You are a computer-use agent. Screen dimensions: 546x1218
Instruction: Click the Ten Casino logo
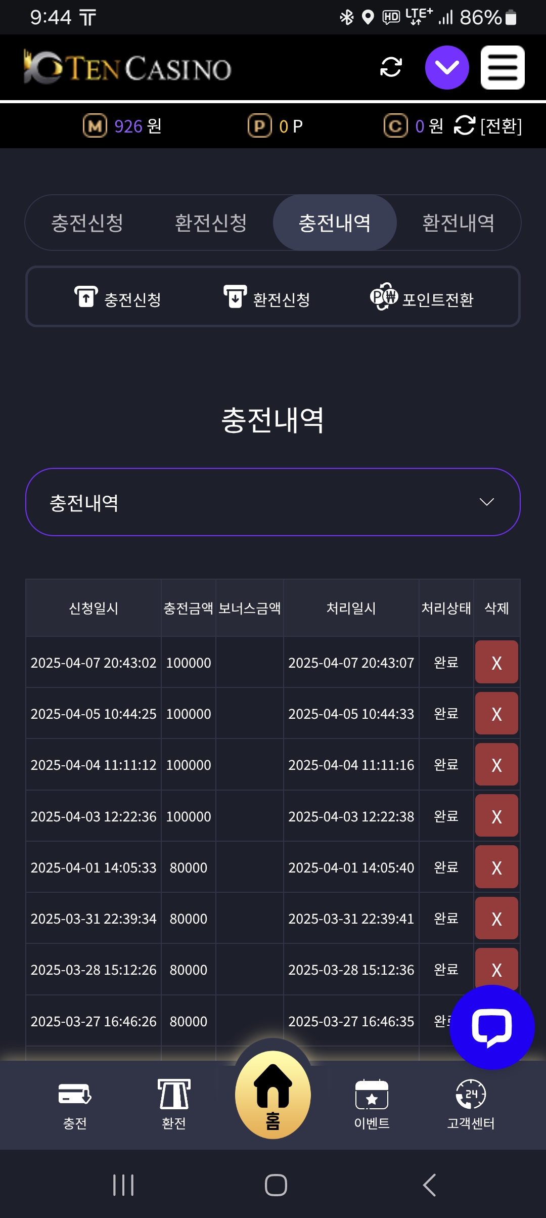tap(127, 67)
